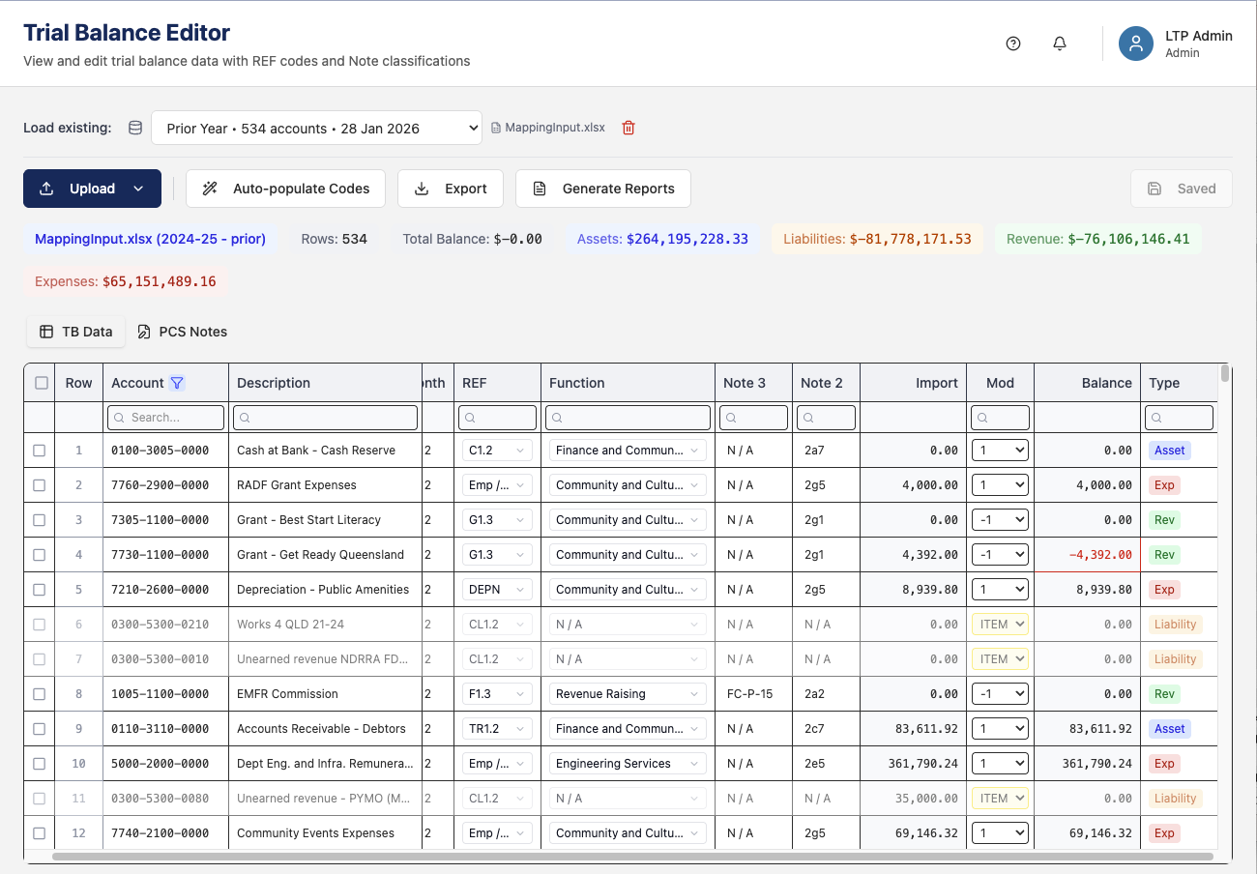Click the Function column filter field

click(x=628, y=418)
